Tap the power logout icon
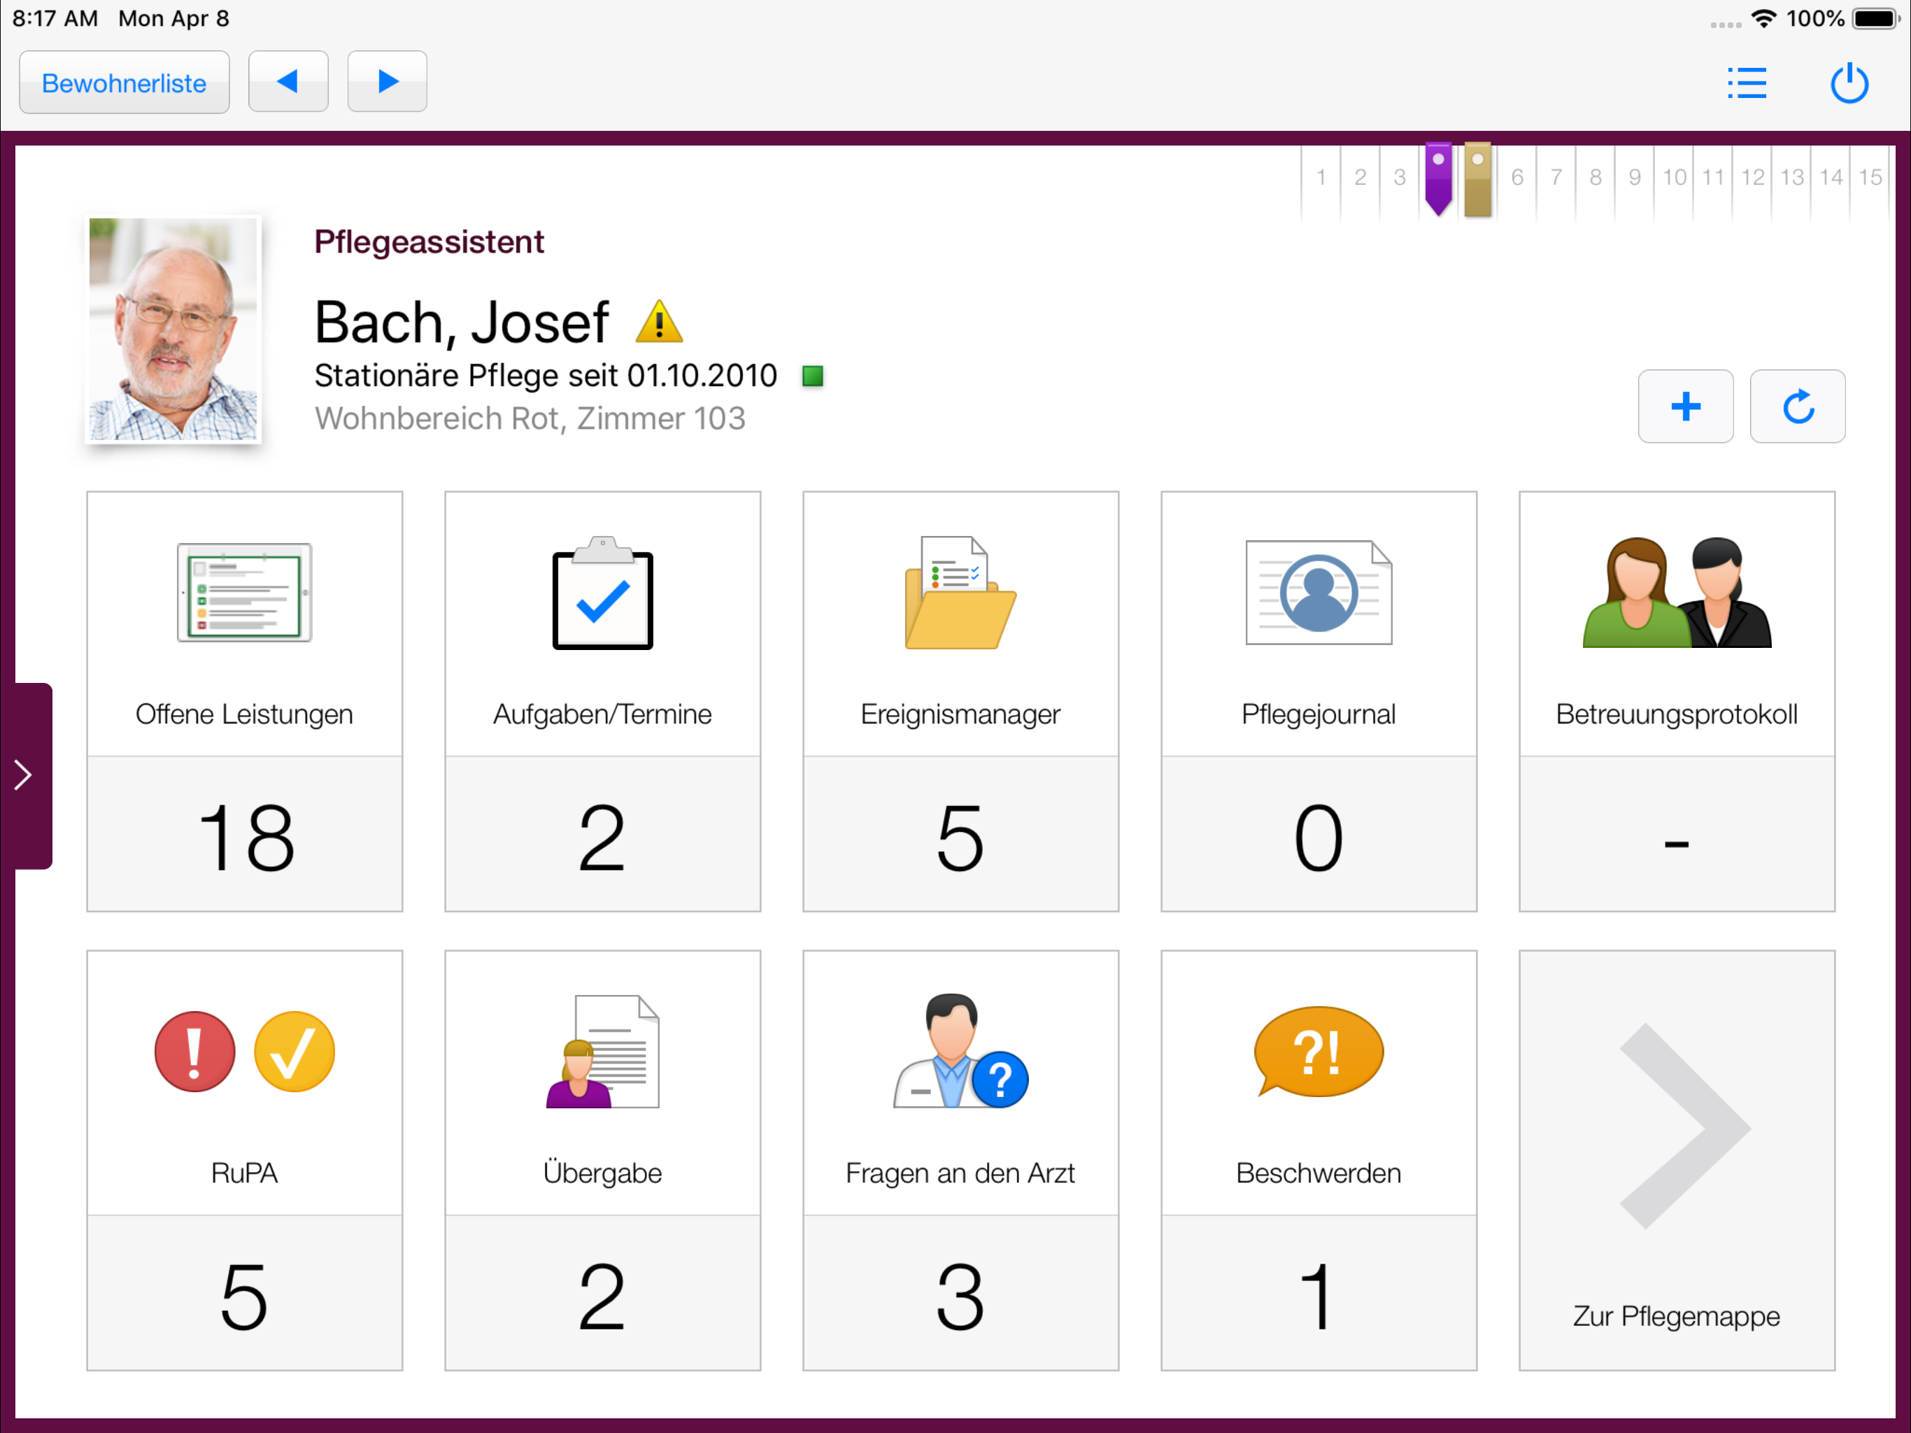 pos(1849,83)
